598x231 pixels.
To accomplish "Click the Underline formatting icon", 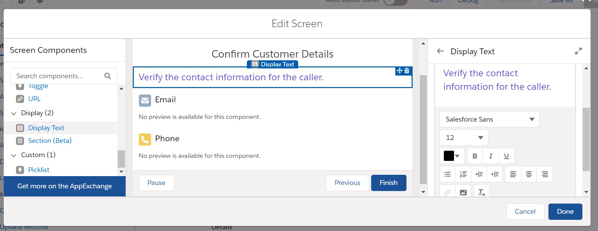I will tap(506, 156).
